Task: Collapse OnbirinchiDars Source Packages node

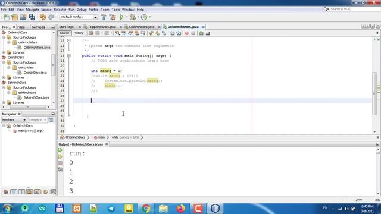Action: pyautogui.click(x=4, y=37)
